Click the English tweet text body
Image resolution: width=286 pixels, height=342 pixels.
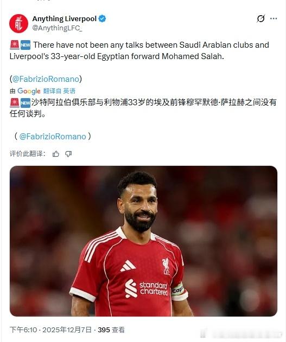pos(139,50)
